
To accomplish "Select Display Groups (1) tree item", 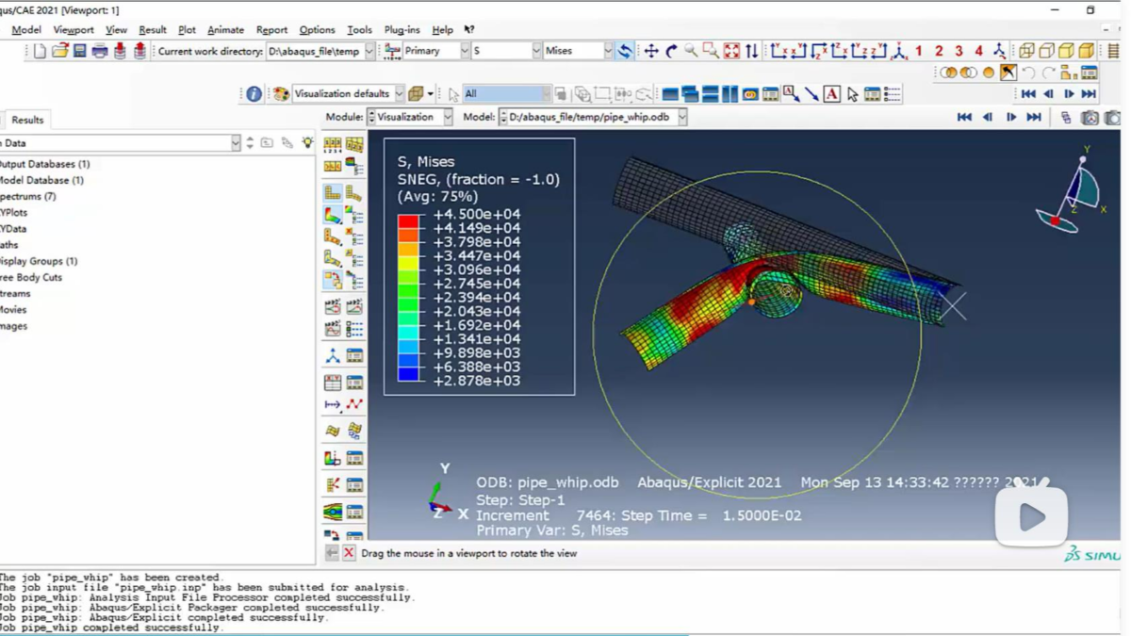I will pos(39,261).
